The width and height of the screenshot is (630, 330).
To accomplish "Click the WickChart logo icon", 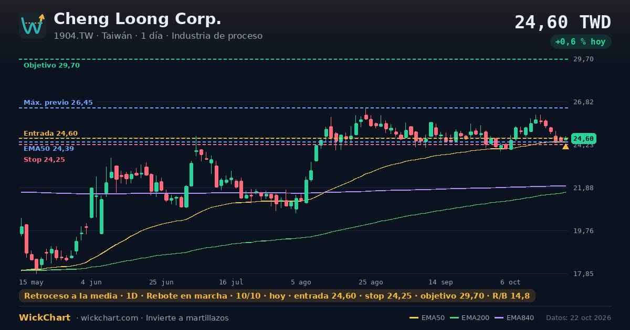I will 33,25.
